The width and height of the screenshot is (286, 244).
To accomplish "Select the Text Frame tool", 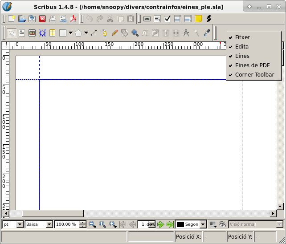I will tap(22, 33).
